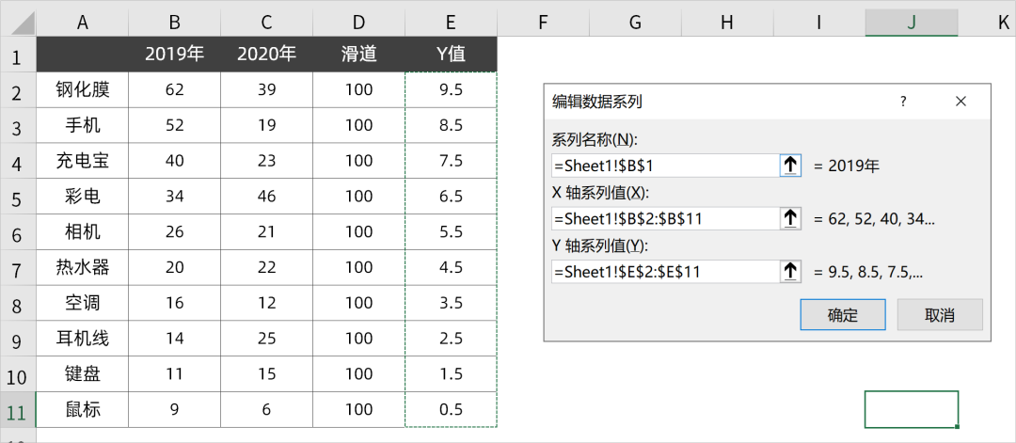Viewport: 1016px width, 443px height.
Task: Focus the Y axis series values field
Action: [664, 272]
